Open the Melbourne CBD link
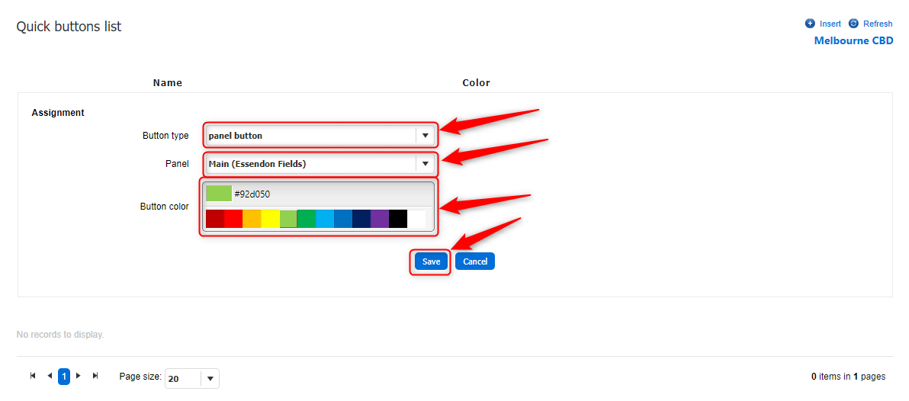Viewport: 909px width, 401px height. coord(853,40)
